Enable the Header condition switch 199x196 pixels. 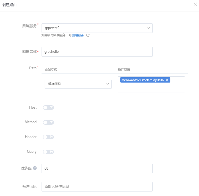pos(48,137)
